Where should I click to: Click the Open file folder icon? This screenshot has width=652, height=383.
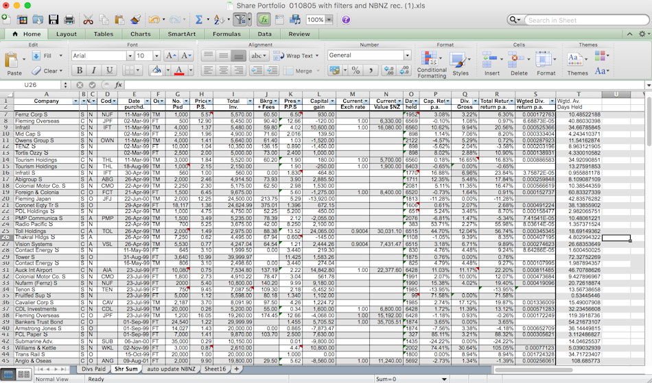click(38, 19)
